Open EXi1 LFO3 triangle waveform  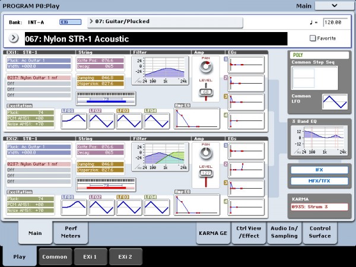(129, 121)
